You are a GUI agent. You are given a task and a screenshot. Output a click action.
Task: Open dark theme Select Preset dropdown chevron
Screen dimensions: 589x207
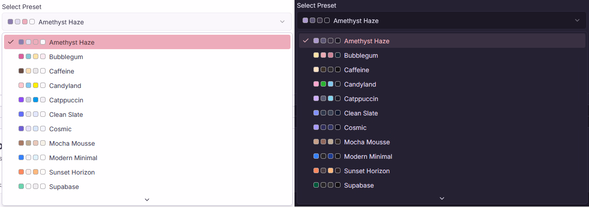(x=577, y=20)
